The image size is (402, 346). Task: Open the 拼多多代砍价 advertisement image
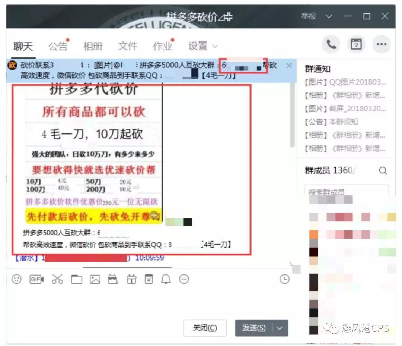coord(94,153)
